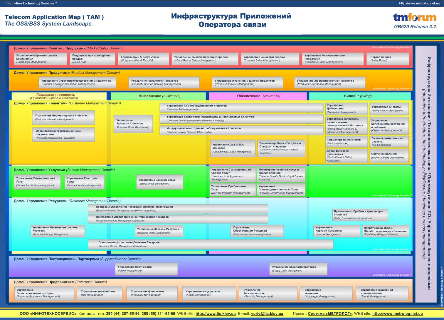Screen dimensions: 444x320
Task: Click the Fraud Management box
Action: point(382,293)
